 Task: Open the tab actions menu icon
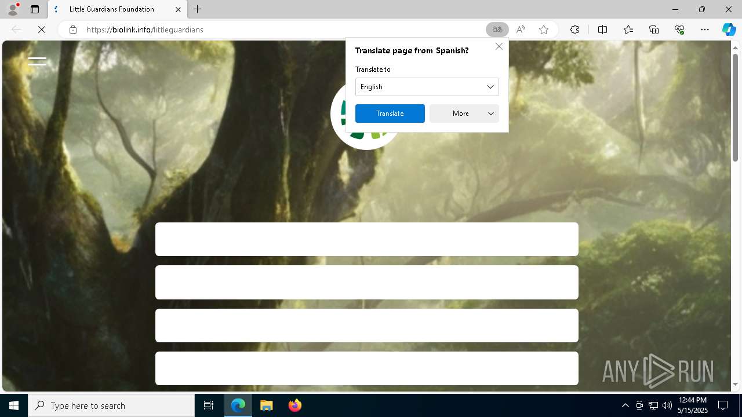pyautogui.click(x=35, y=9)
